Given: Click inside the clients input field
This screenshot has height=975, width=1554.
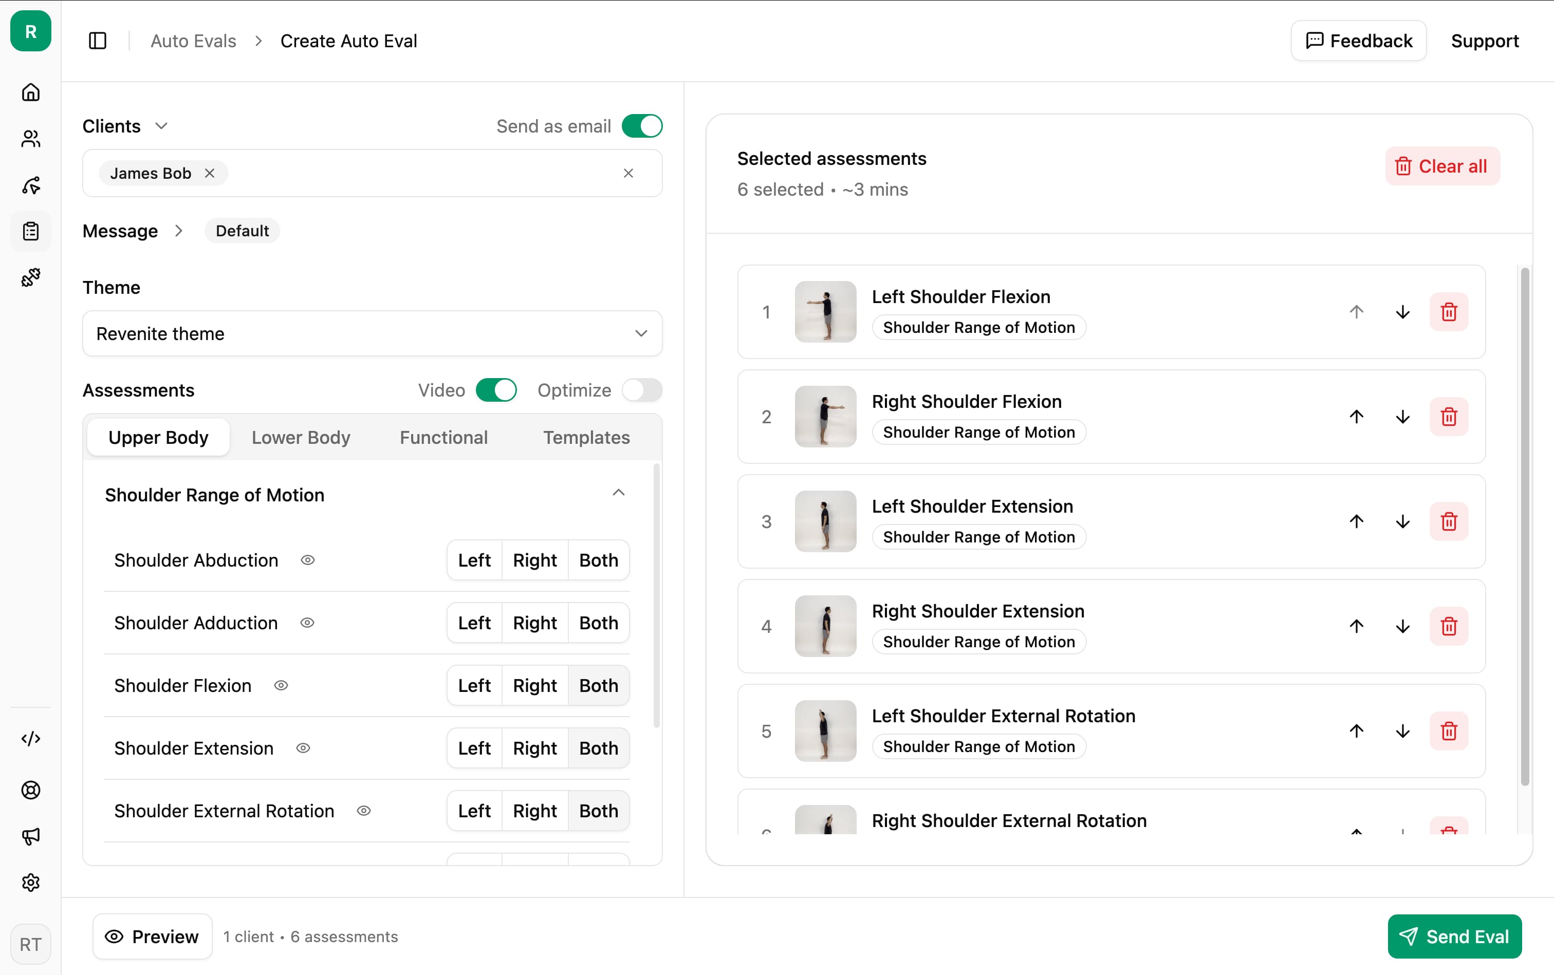Looking at the screenshot, I should pos(372,174).
